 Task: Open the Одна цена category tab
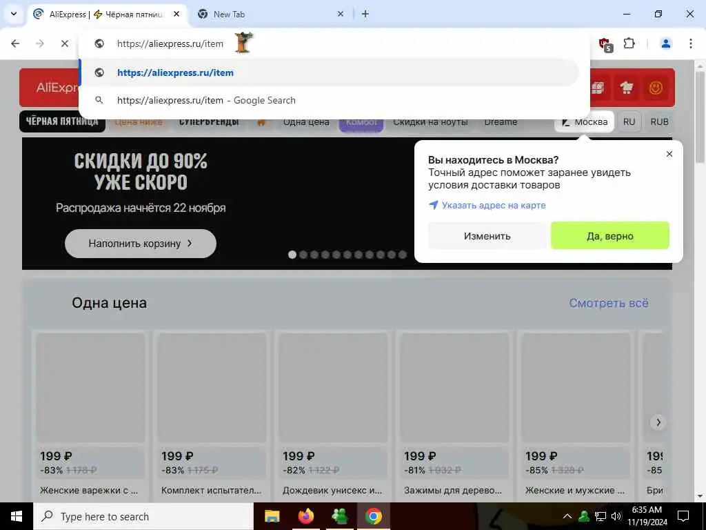point(306,121)
